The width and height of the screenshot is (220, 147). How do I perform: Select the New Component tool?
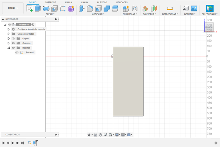tap(126, 9)
